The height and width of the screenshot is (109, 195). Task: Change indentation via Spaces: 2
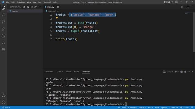pos(142,107)
